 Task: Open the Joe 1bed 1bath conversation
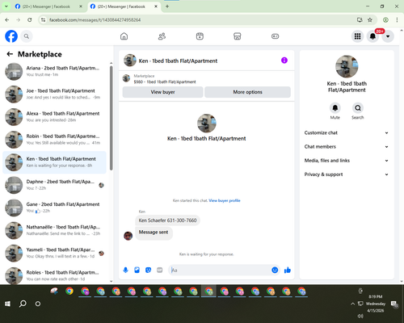tap(54, 94)
